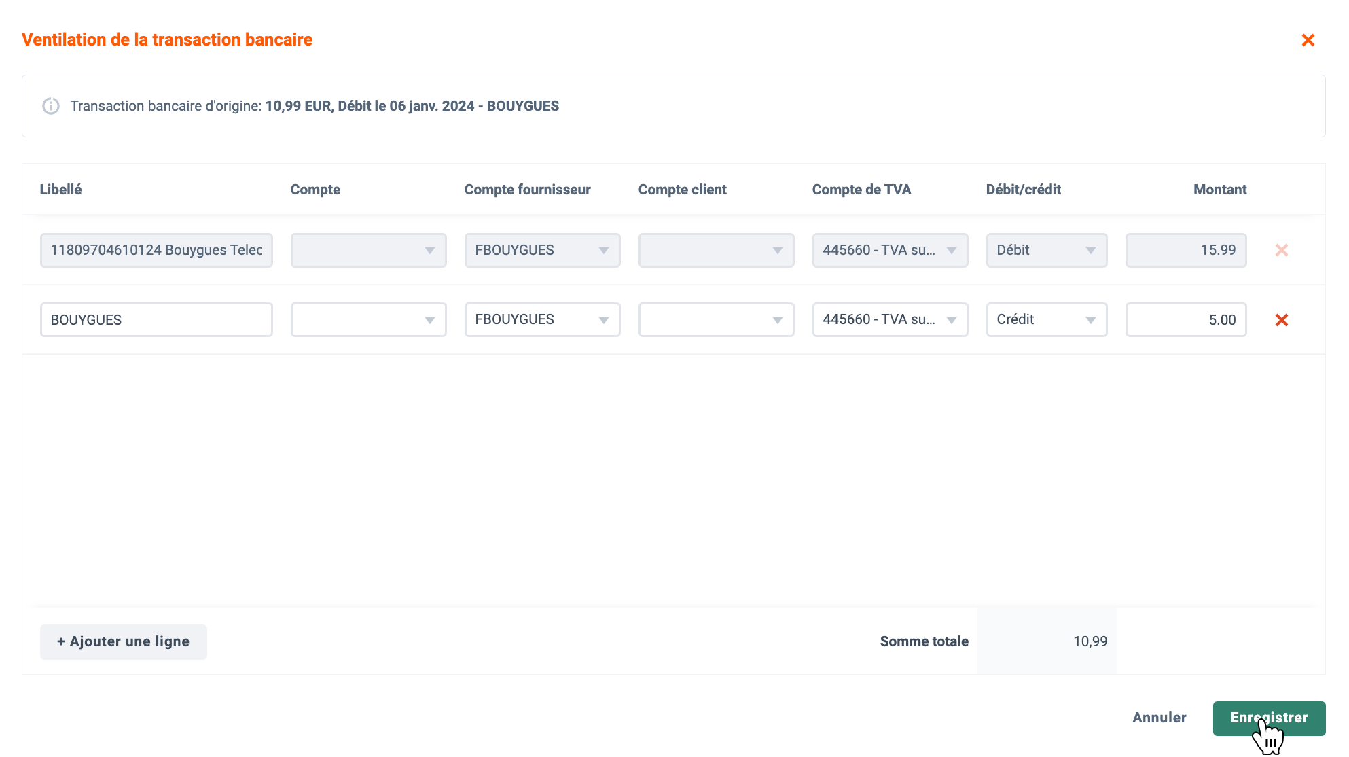Click the Somme totale value 10,99
1349x757 pixels.
(x=1090, y=641)
